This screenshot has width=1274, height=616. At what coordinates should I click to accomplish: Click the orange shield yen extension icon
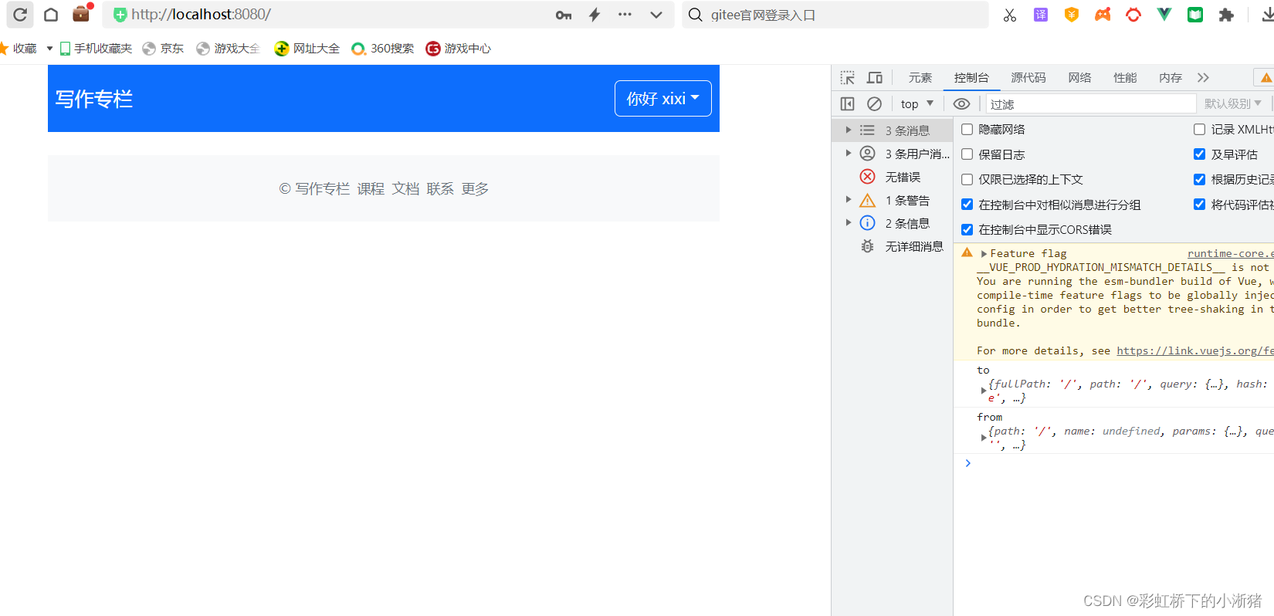[1072, 15]
